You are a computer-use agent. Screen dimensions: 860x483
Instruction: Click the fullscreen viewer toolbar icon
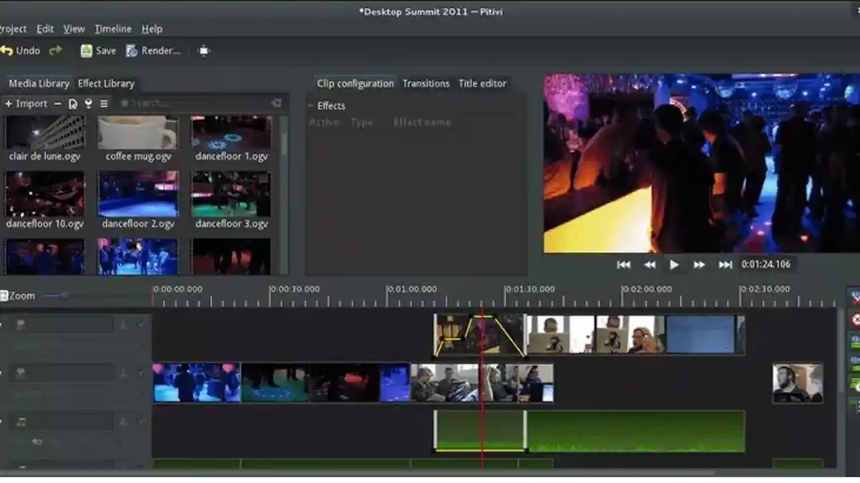pos(204,51)
